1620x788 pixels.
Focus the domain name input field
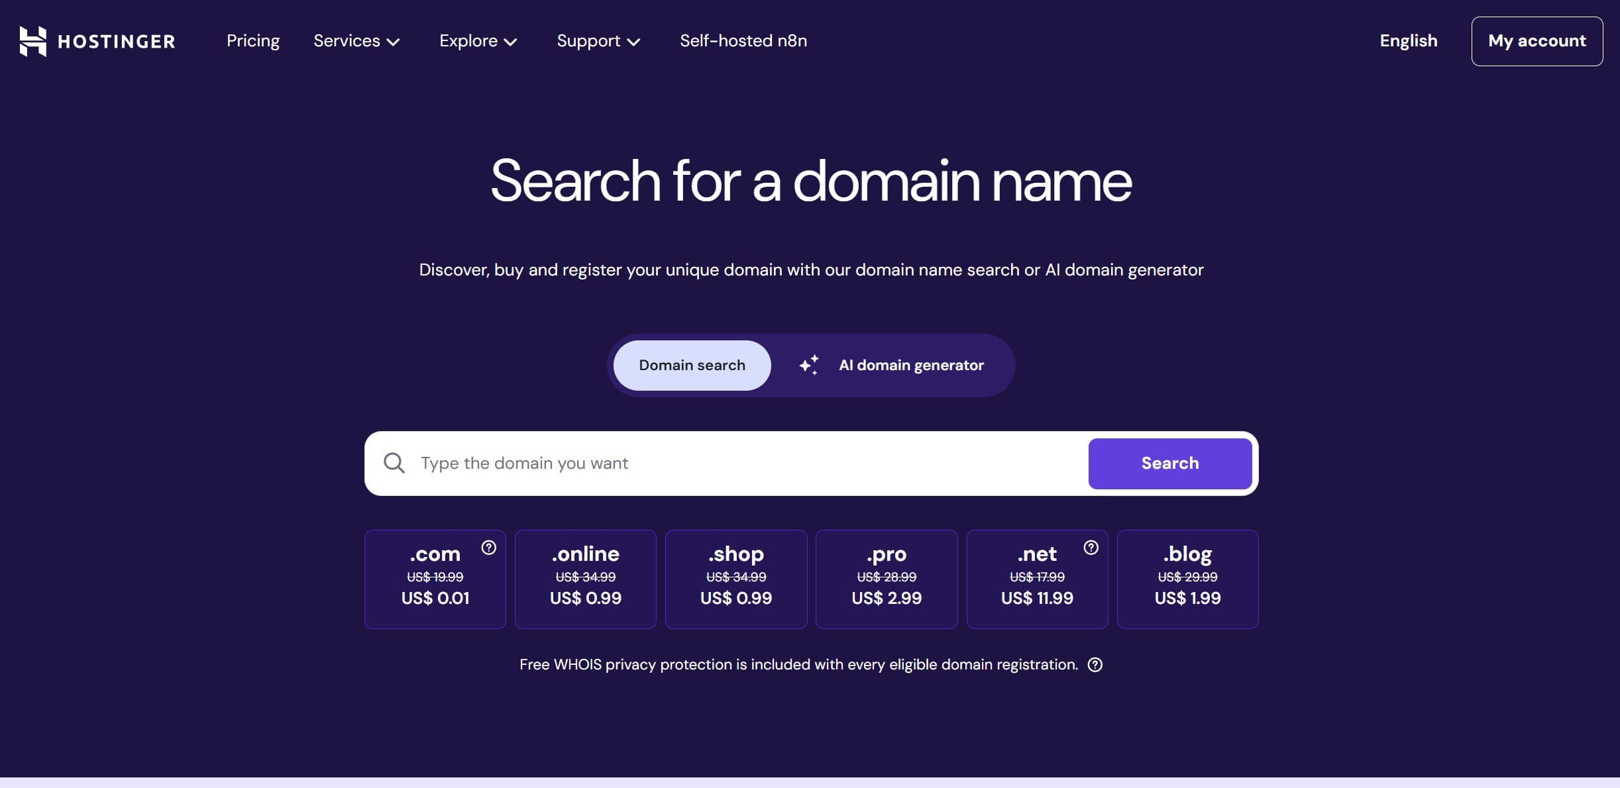[x=749, y=463]
